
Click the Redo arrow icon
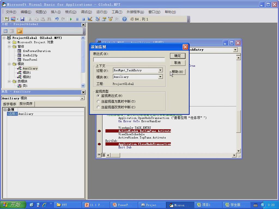pos(63,19)
